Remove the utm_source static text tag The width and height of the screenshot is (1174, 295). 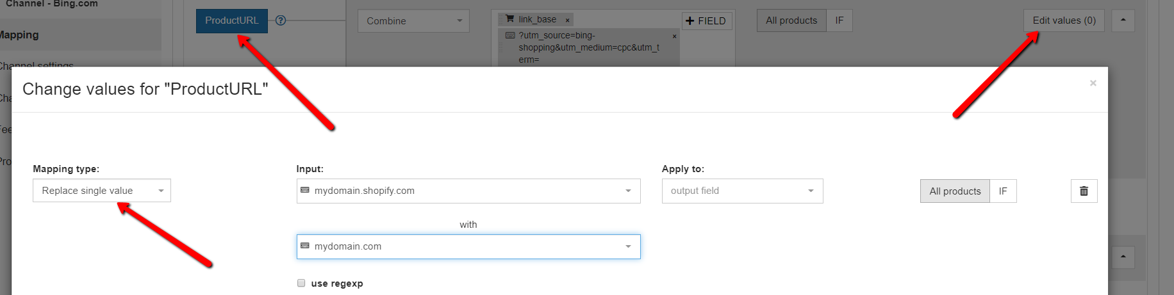coord(674,36)
